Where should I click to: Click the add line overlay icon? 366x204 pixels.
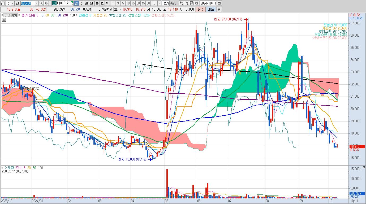pos(187,3)
